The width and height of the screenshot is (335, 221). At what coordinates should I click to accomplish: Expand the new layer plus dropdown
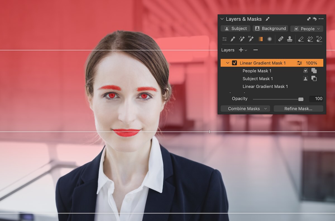pos(245,50)
